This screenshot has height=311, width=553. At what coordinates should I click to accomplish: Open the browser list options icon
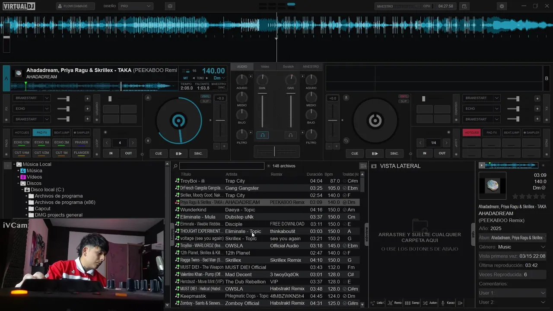[363, 166]
